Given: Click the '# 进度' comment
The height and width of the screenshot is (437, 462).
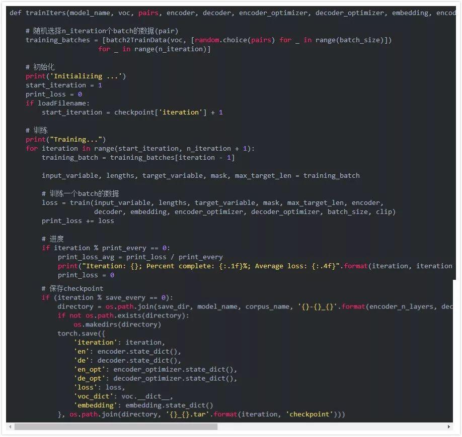Looking at the screenshot, I should pyautogui.click(x=53, y=239).
